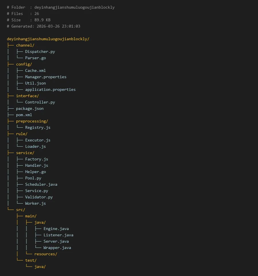This screenshot has height=276, width=258.
Task: Open Scheduler.java in service folder
Action: [41, 184]
